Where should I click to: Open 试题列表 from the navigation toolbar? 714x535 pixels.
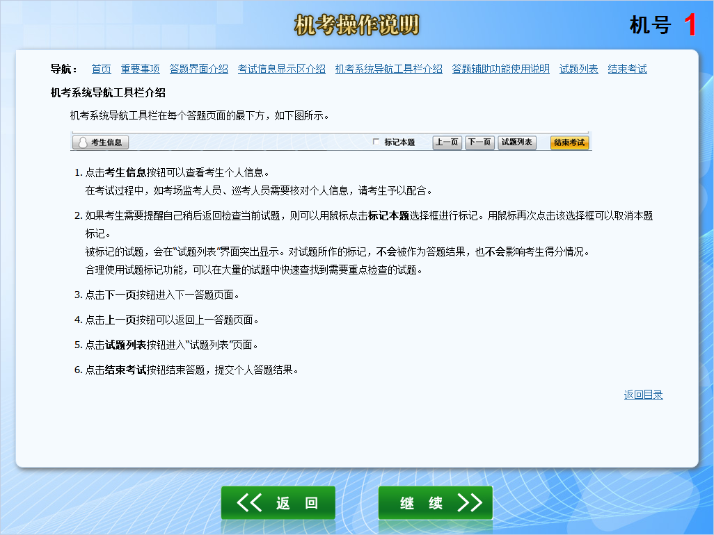517,142
